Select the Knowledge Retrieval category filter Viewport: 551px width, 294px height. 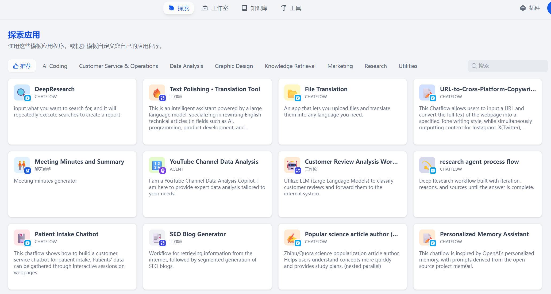pos(290,66)
